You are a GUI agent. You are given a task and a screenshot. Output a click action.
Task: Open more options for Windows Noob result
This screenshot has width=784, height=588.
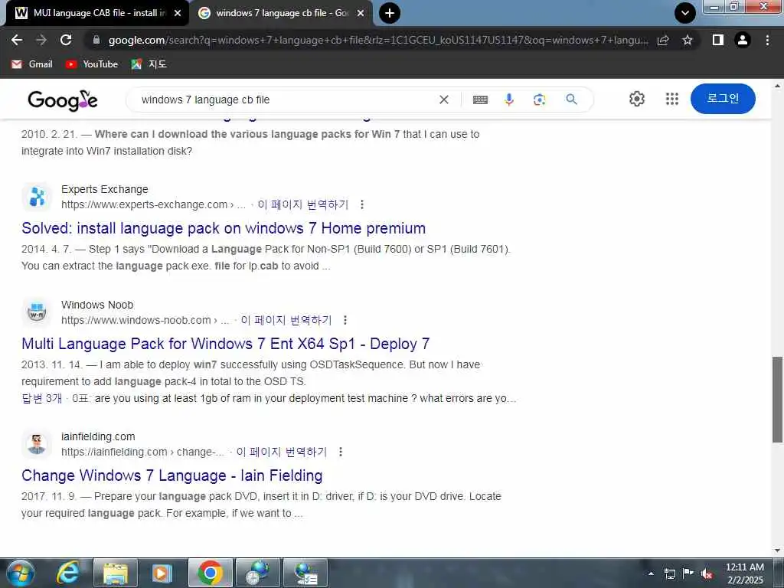pyautogui.click(x=345, y=320)
